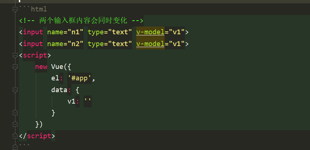The image size is (310, 150).
Task: Click the word html after the opening backticks
Action: tap(39, 9)
